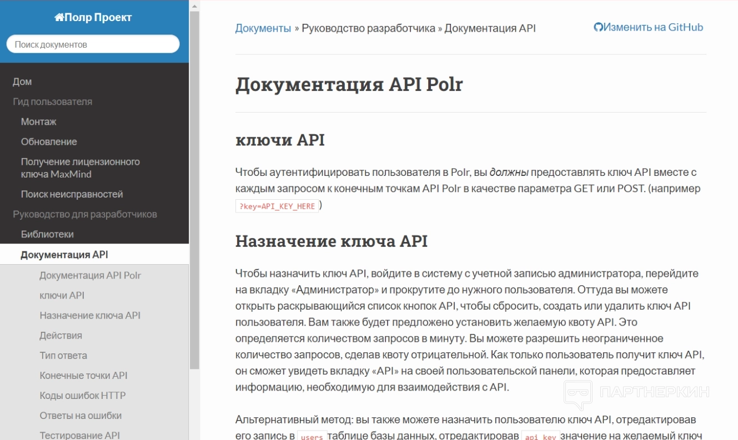738x440 pixels.
Task: Open the Тип ответа subsection
Action: pos(63,355)
